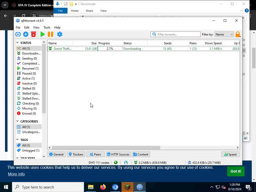Toggle alternative speed limits icon in status bar

pyautogui.click(x=126, y=162)
